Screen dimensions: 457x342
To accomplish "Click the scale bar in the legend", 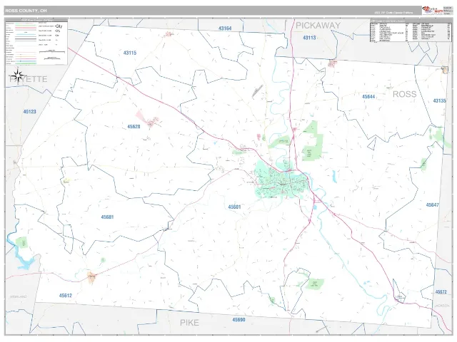I will (x=52, y=51).
